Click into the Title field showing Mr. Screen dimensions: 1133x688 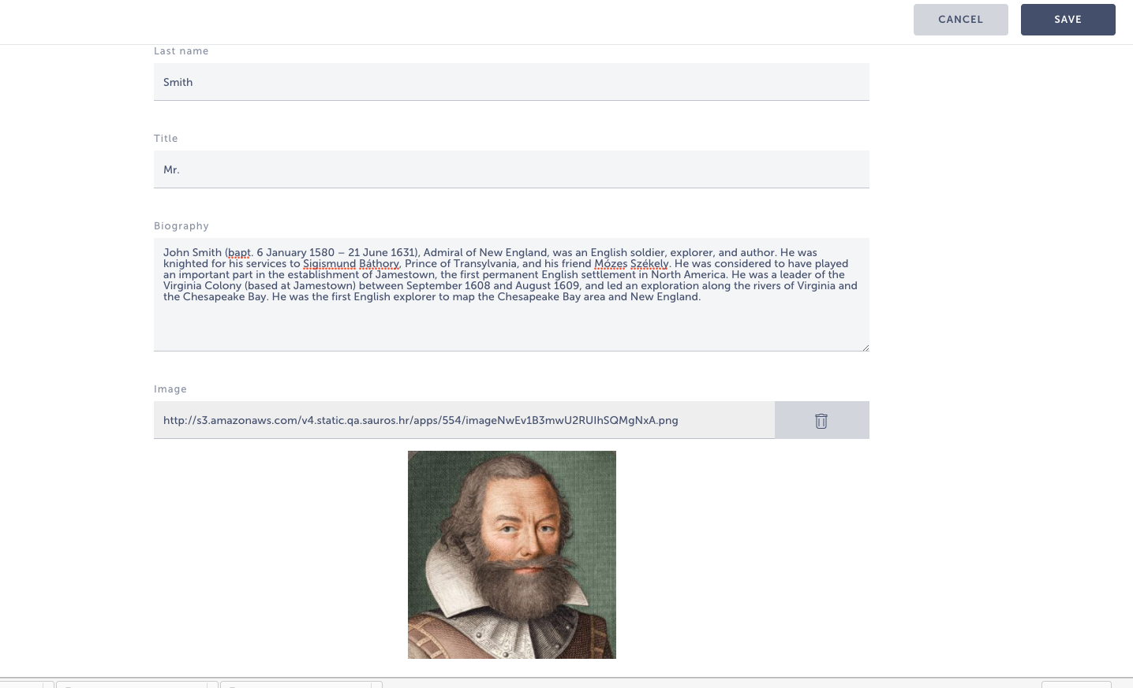511,169
